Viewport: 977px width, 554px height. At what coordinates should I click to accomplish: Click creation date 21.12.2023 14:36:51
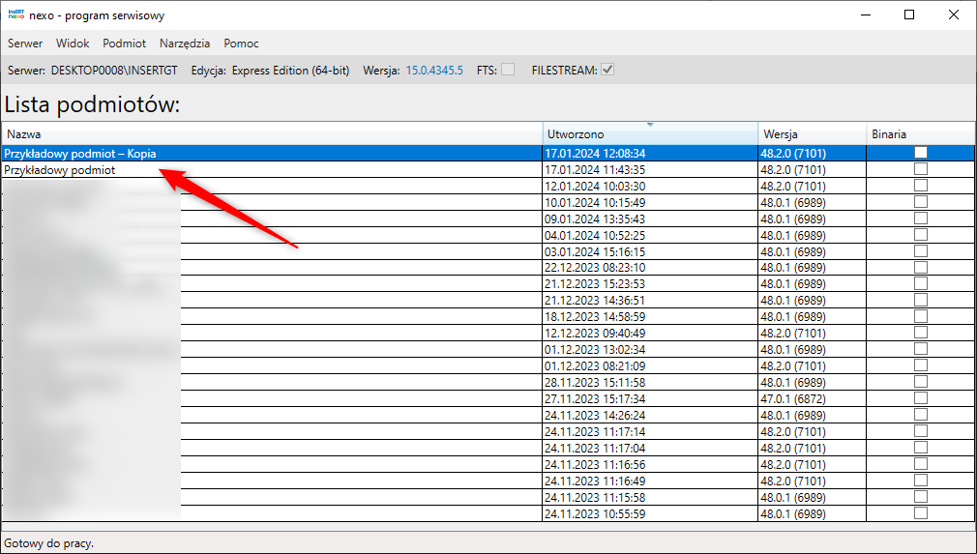[x=595, y=301]
